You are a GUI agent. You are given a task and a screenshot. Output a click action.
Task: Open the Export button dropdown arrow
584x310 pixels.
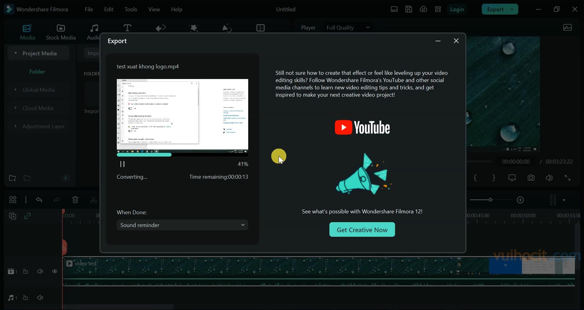pyautogui.click(x=512, y=9)
